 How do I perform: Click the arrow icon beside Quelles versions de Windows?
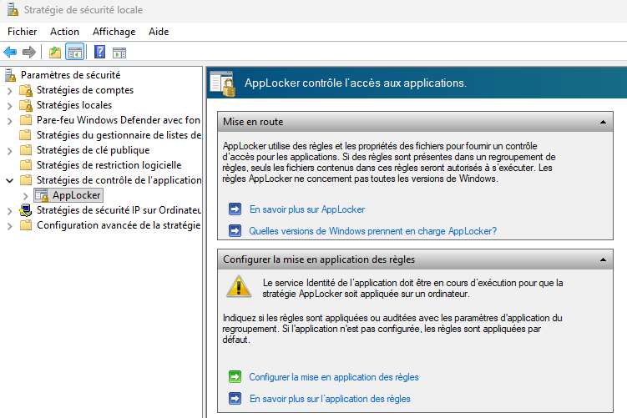tap(235, 230)
